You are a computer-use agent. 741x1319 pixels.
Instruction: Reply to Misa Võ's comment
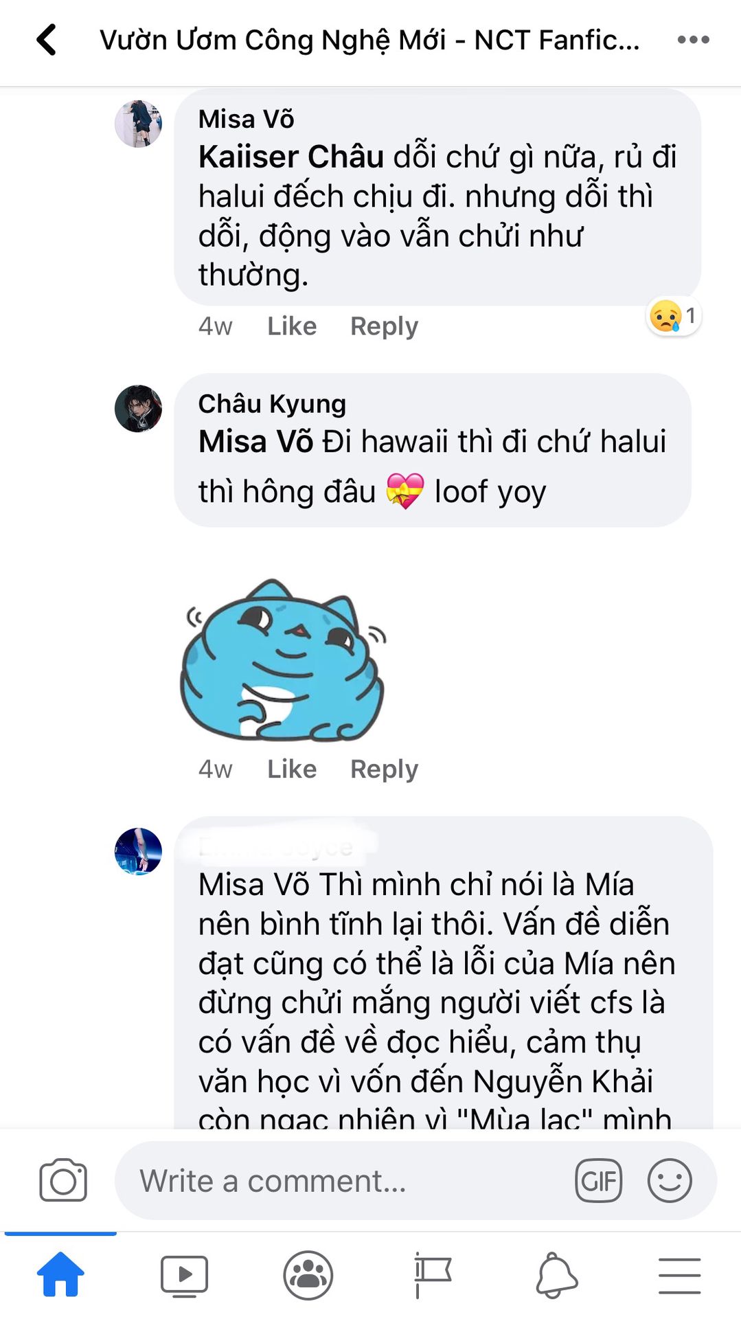[384, 326]
